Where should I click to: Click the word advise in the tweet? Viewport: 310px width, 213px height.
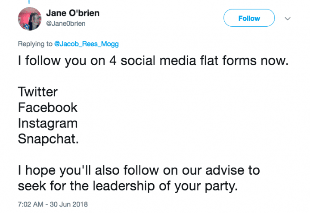[x=225, y=170]
